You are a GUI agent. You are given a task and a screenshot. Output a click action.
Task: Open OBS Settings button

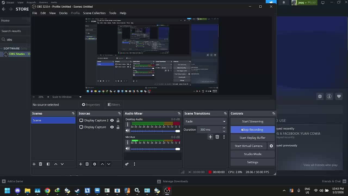tap(253, 162)
